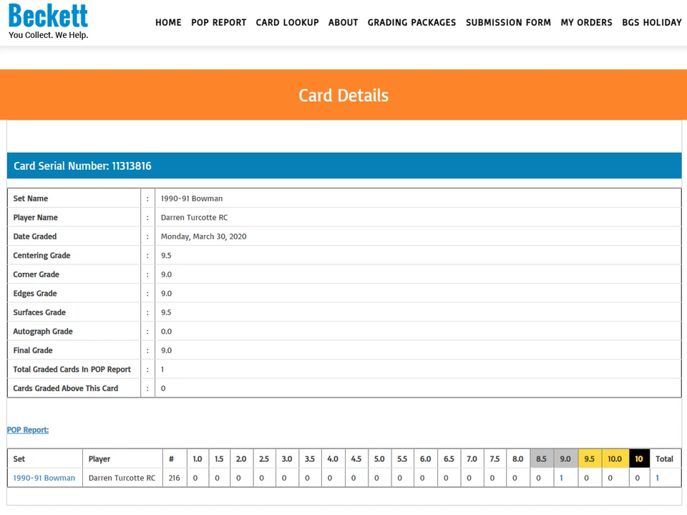Screen dimensions: 687x515
Task: Select Total Graded Cards In POP Report label
Action: (x=72, y=370)
